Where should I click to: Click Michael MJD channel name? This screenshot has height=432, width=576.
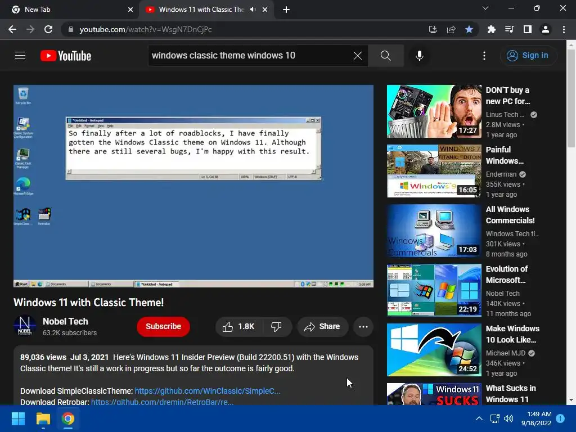(x=506, y=353)
